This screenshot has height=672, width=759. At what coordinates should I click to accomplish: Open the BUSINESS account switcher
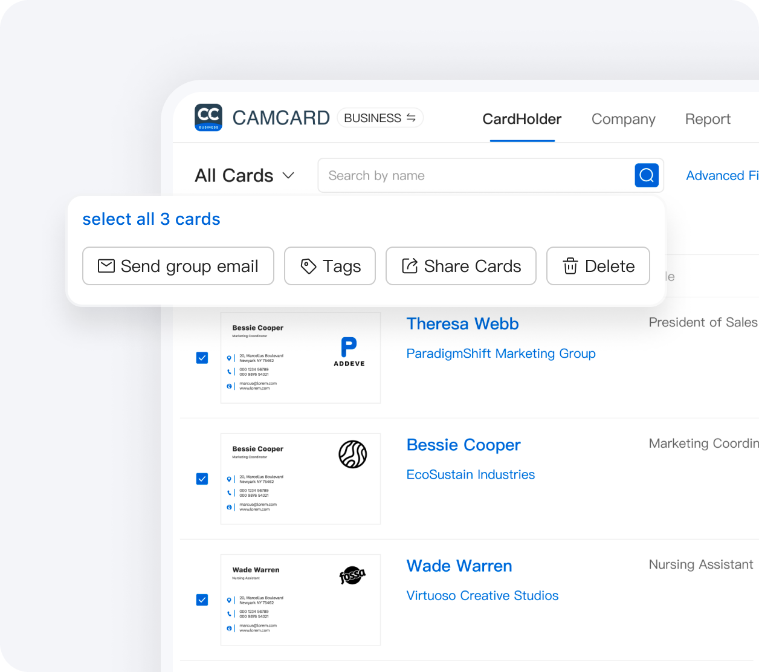(380, 118)
